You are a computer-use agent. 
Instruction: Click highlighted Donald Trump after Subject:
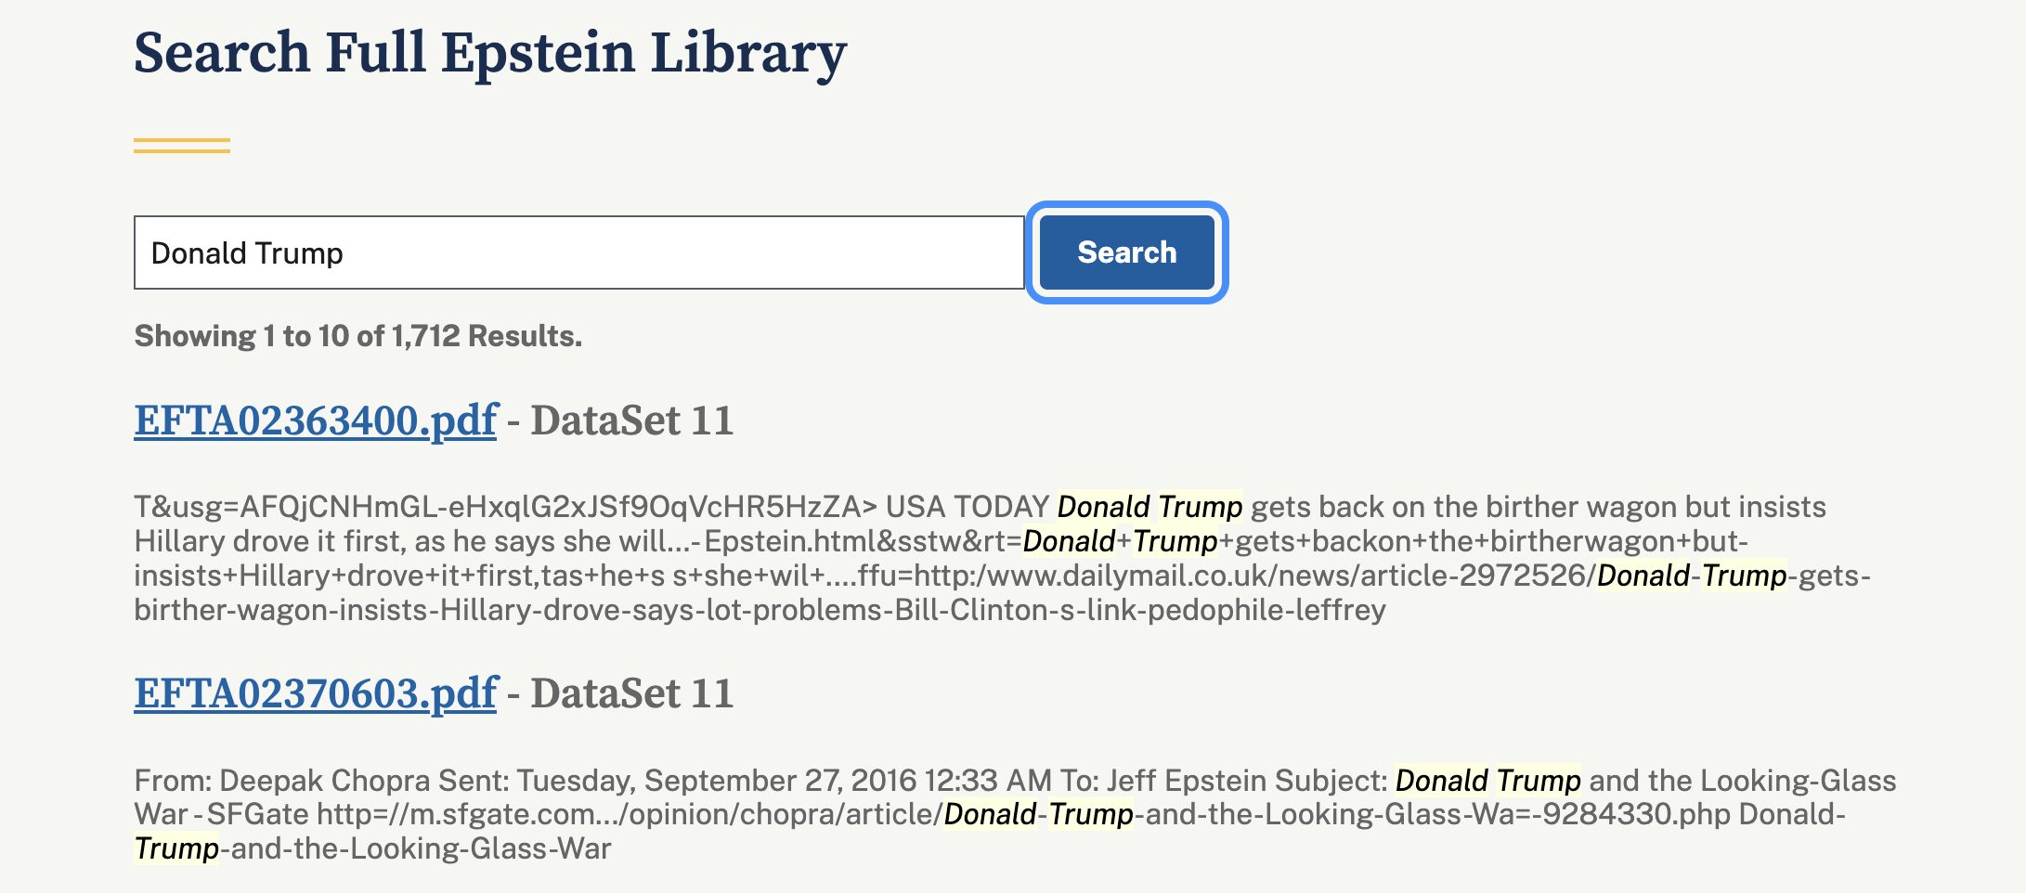(1487, 781)
